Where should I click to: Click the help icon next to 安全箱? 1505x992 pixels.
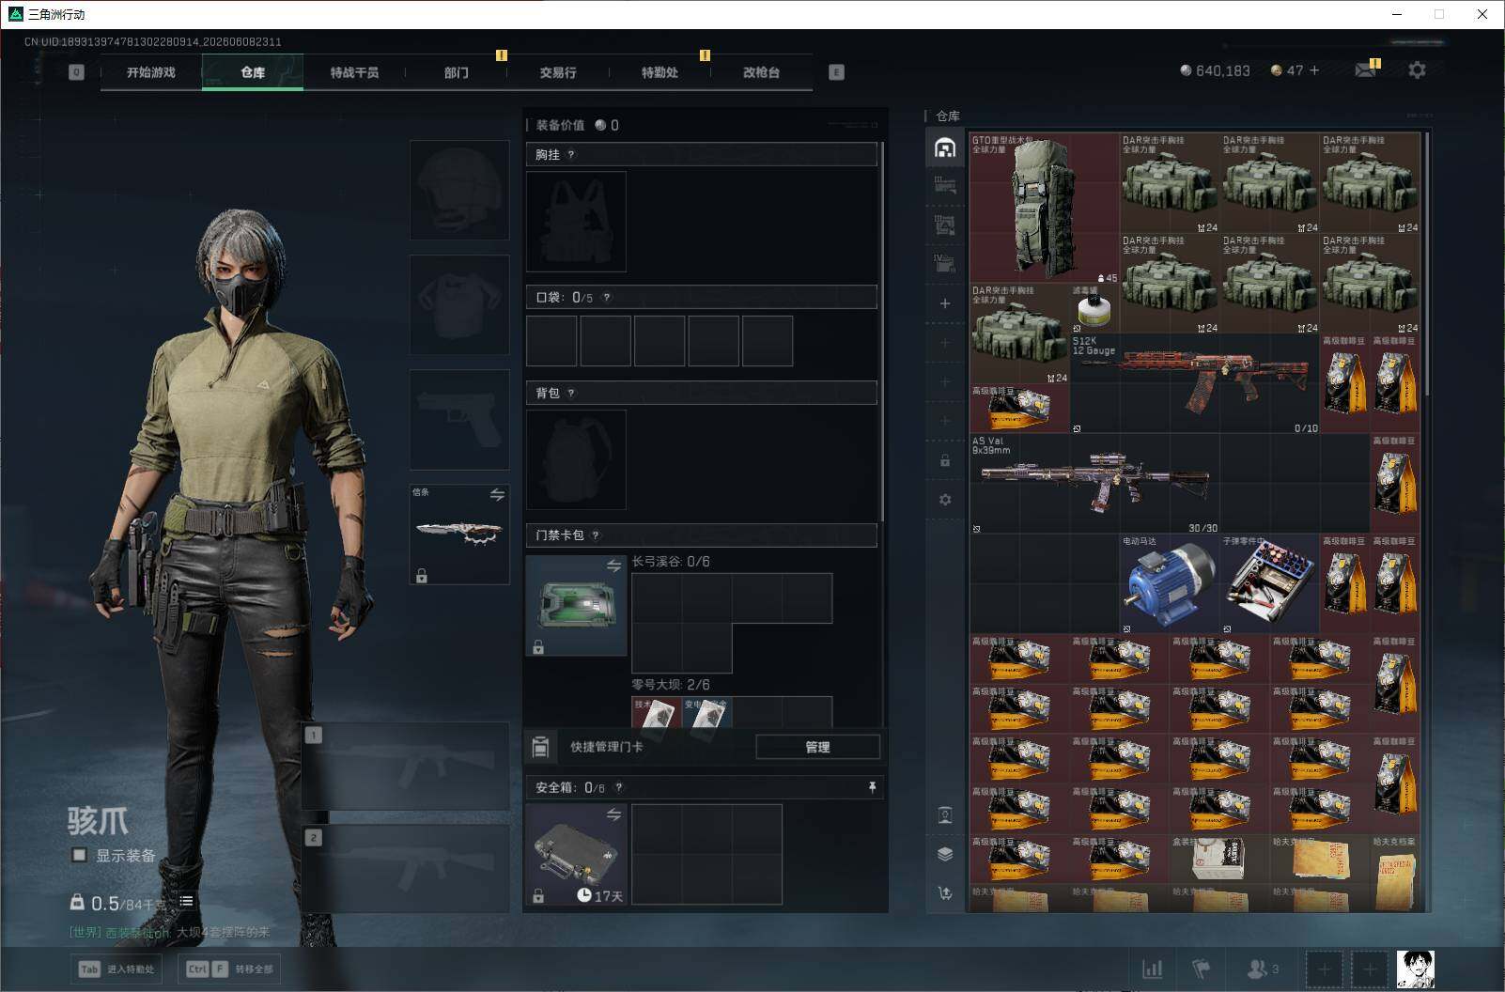coord(618,787)
